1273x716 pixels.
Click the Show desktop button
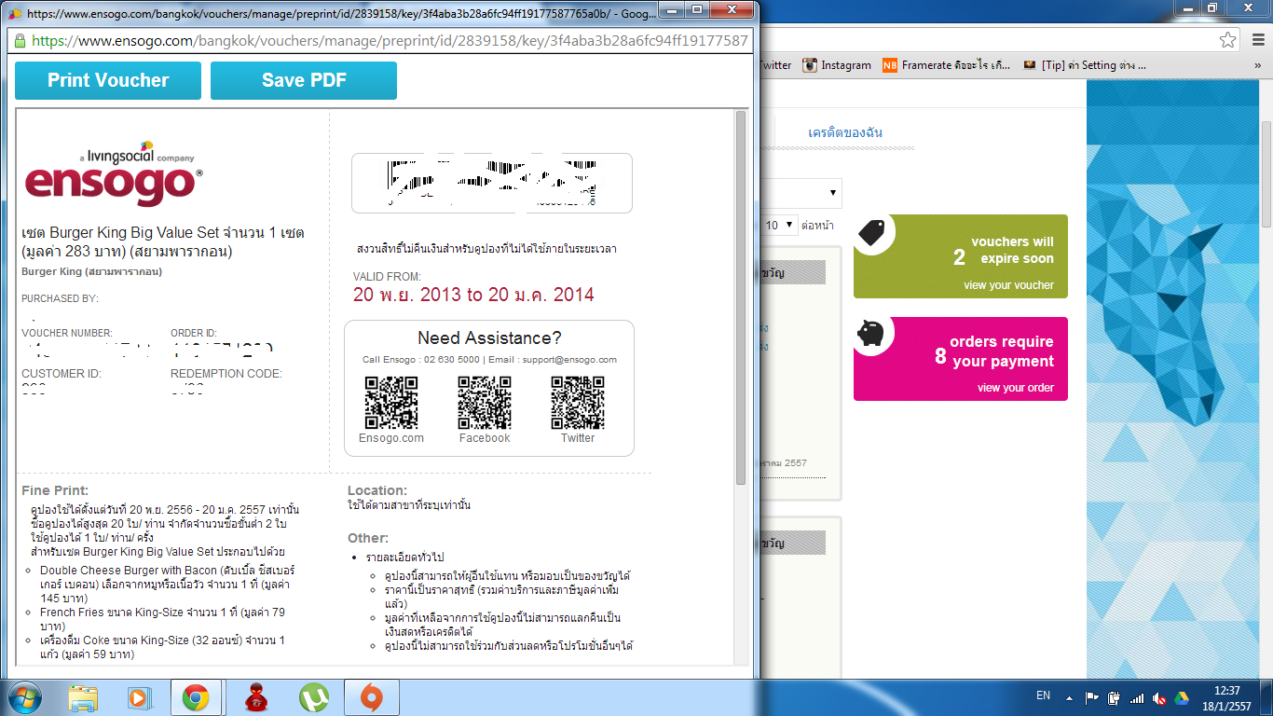1266,697
